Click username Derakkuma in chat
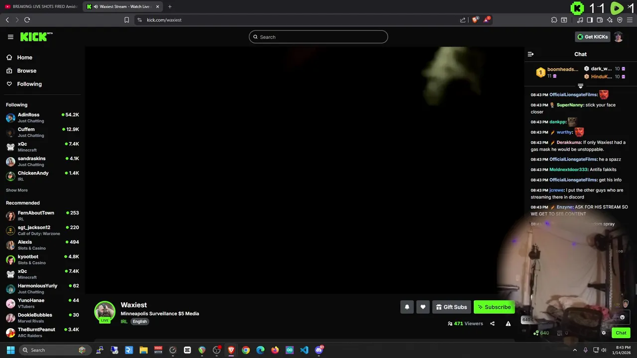Image resolution: width=637 pixels, height=358 pixels. (x=569, y=143)
